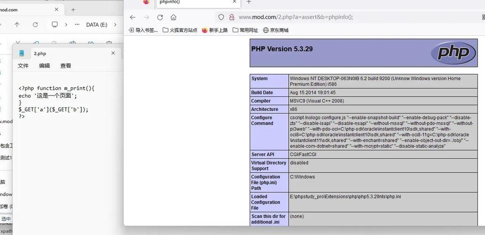
Task: Select the 'x86' architecture value
Action: coord(293,109)
